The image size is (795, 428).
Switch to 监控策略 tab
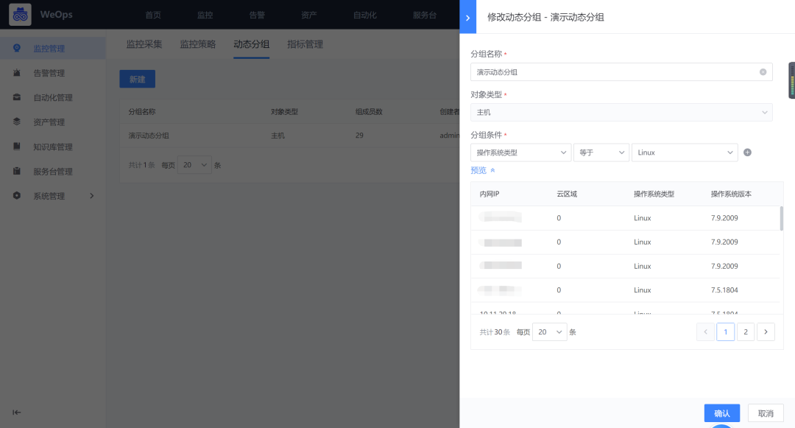pos(198,44)
